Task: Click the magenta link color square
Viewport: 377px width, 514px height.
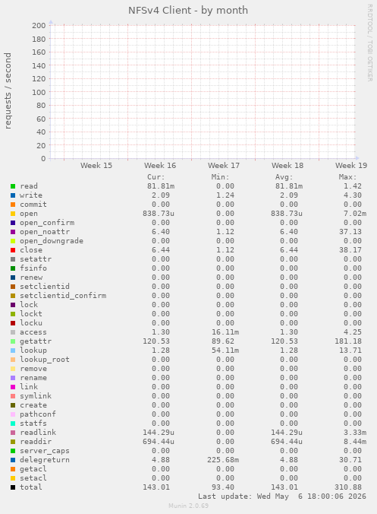Action: 13,387
